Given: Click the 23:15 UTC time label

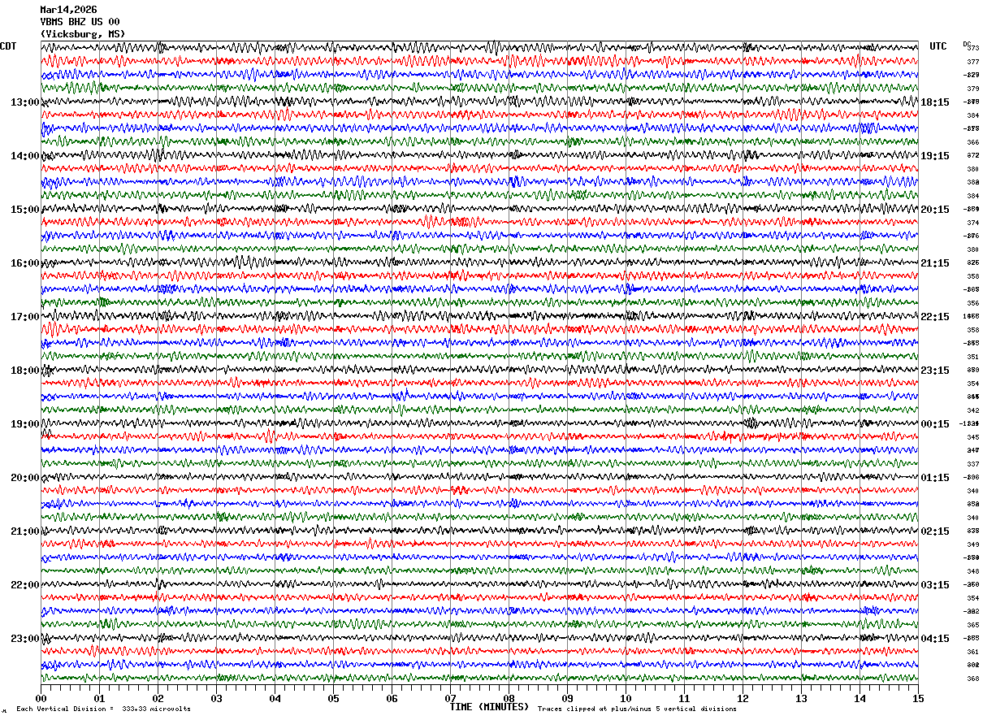Looking at the screenshot, I should click(x=934, y=371).
